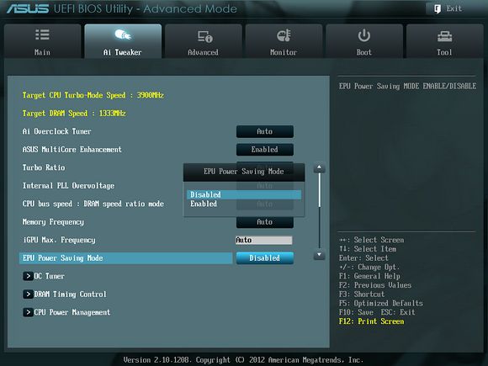Image resolution: width=488 pixels, height=366 pixels.
Task: Click the Advanced tab monitor icon
Action: [204, 36]
